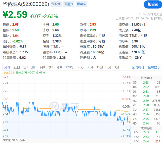The image size is (164, 144).
Task: Switch to the 月K chart tab
Action: (x=43, y=67)
